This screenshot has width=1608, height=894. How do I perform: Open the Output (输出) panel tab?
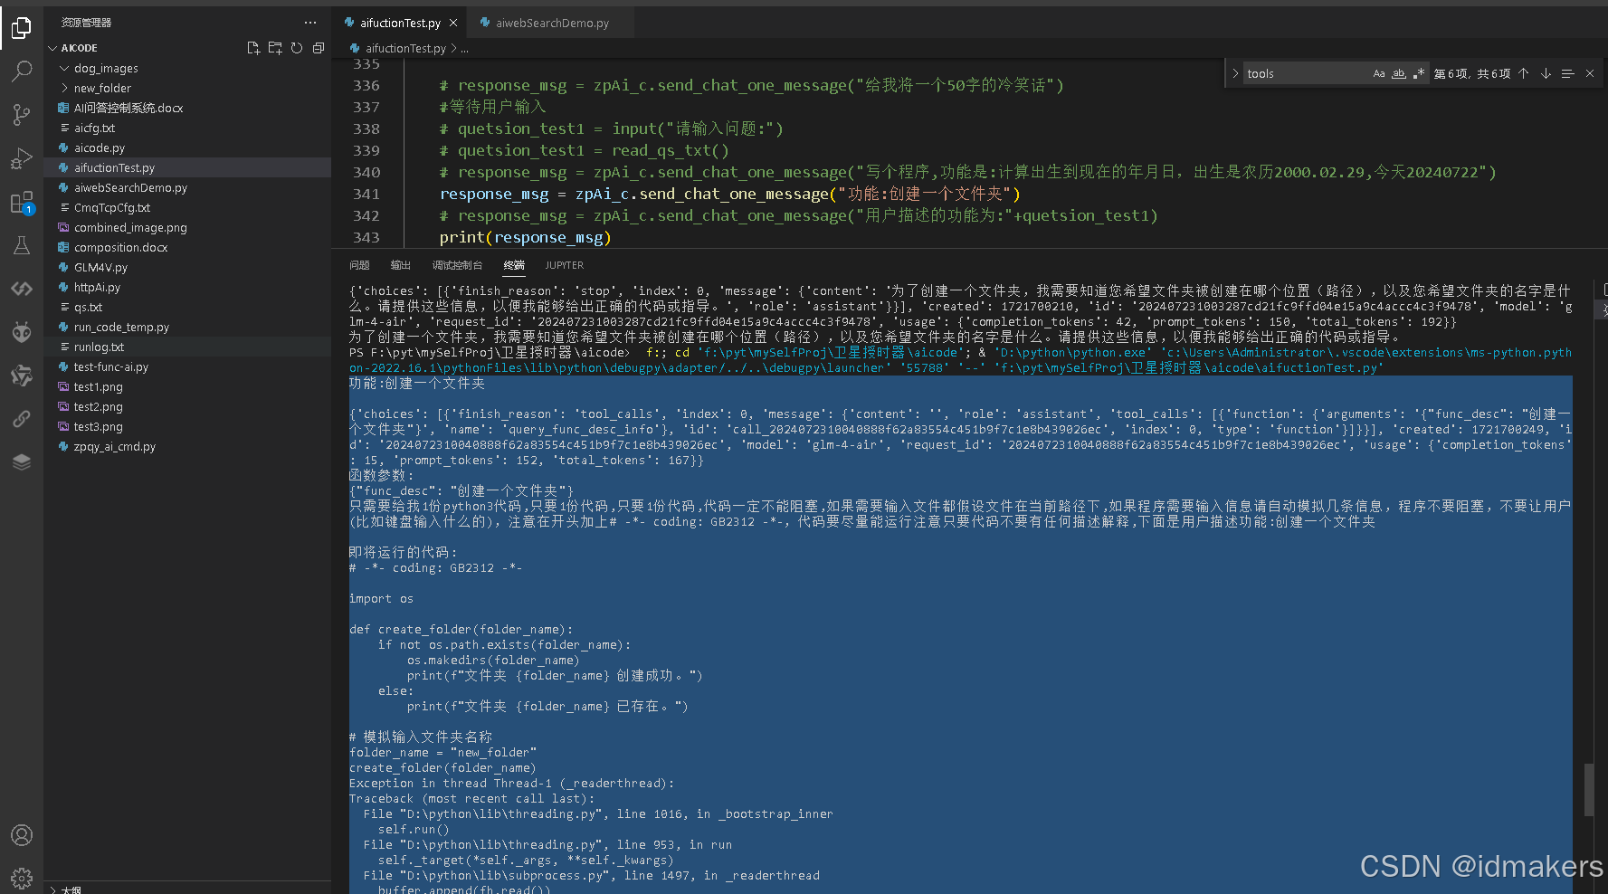tap(400, 265)
